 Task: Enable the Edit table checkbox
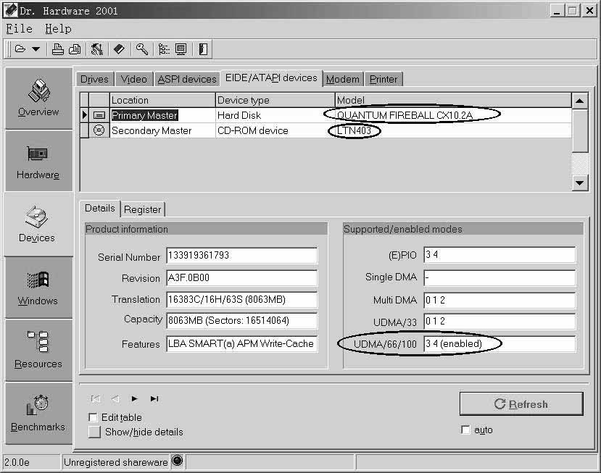(93, 417)
